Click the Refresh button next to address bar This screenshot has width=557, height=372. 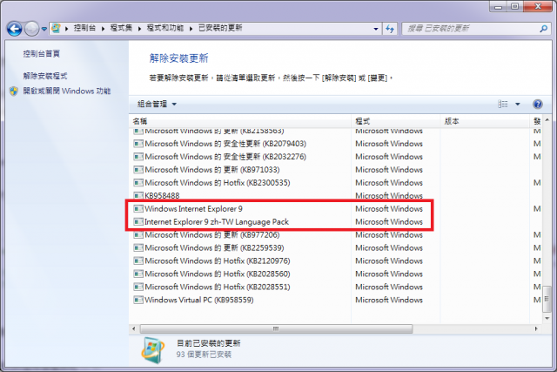[390, 29]
